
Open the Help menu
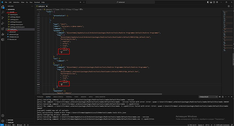coord(43,2)
